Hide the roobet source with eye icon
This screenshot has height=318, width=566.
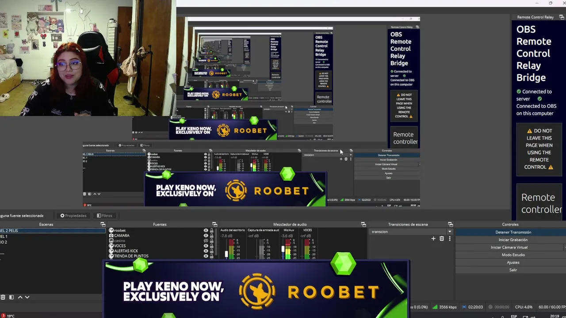tap(206, 231)
